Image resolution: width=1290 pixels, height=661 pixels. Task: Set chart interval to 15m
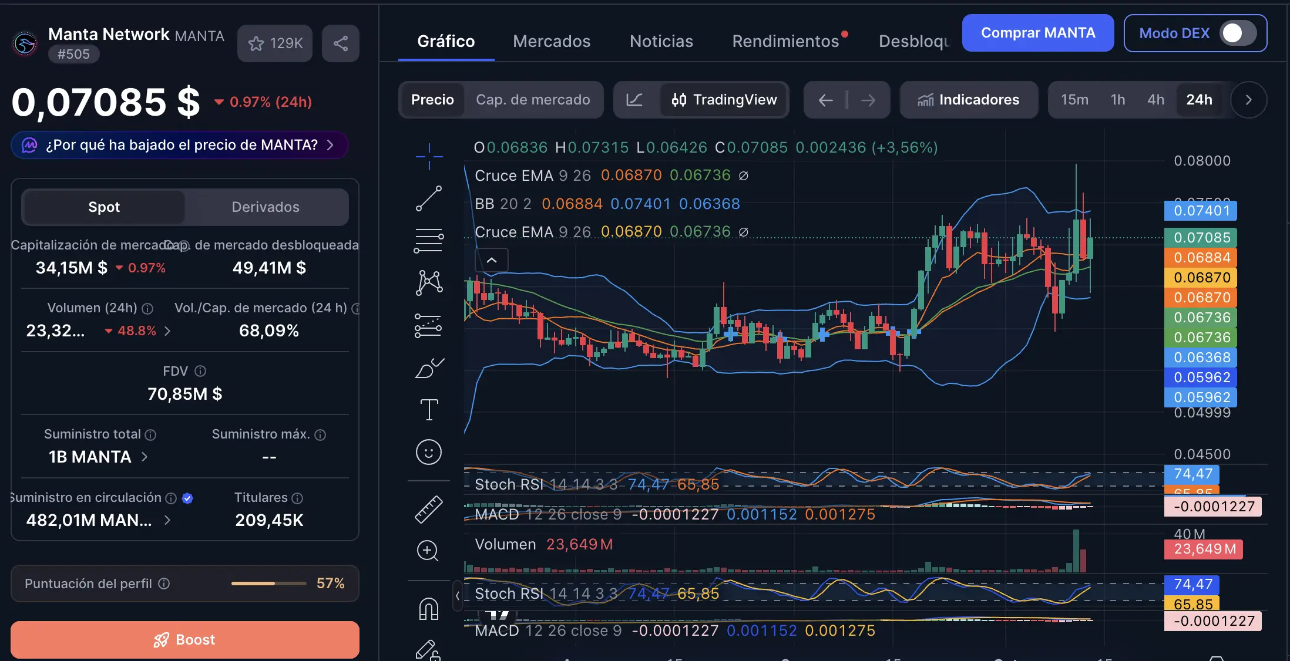coord(1074,100)
